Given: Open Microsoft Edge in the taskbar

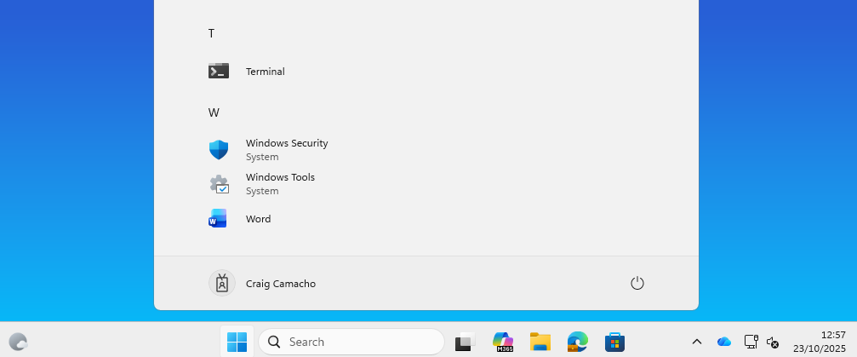Looking at the screenshot, I should pos(577,342).
